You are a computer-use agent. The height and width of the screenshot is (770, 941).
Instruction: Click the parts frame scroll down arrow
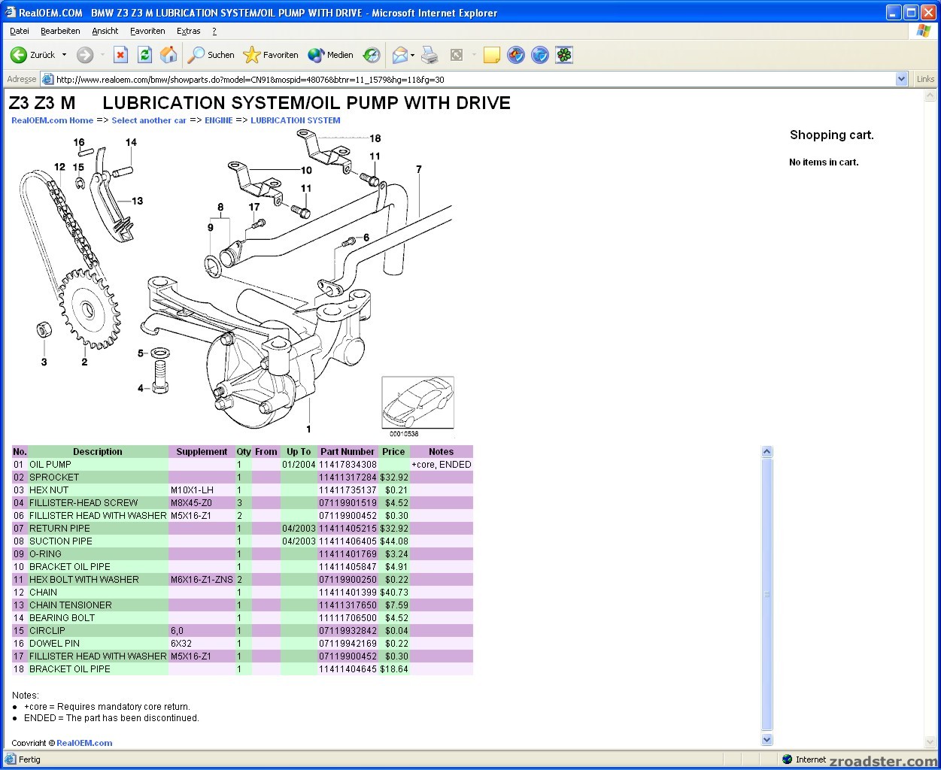click(x=767, y=739)
